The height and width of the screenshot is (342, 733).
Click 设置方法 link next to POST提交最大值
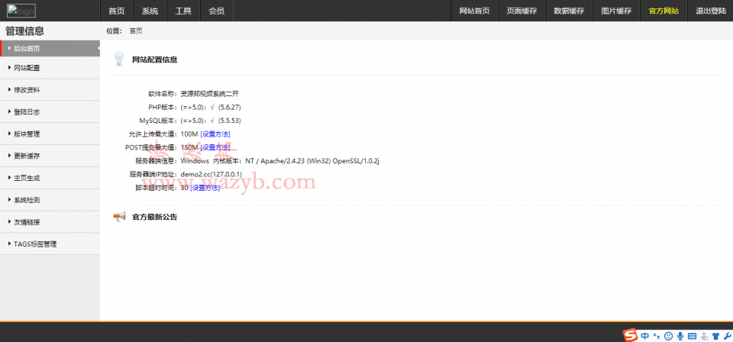tap(215, 147)
